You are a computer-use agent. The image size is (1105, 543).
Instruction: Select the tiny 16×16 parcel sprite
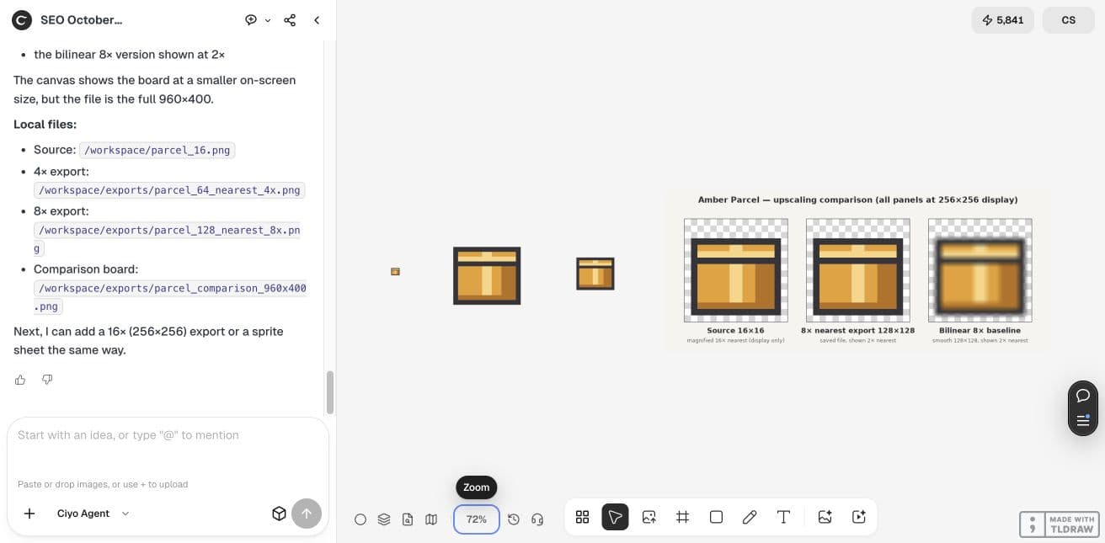point(395,271)
